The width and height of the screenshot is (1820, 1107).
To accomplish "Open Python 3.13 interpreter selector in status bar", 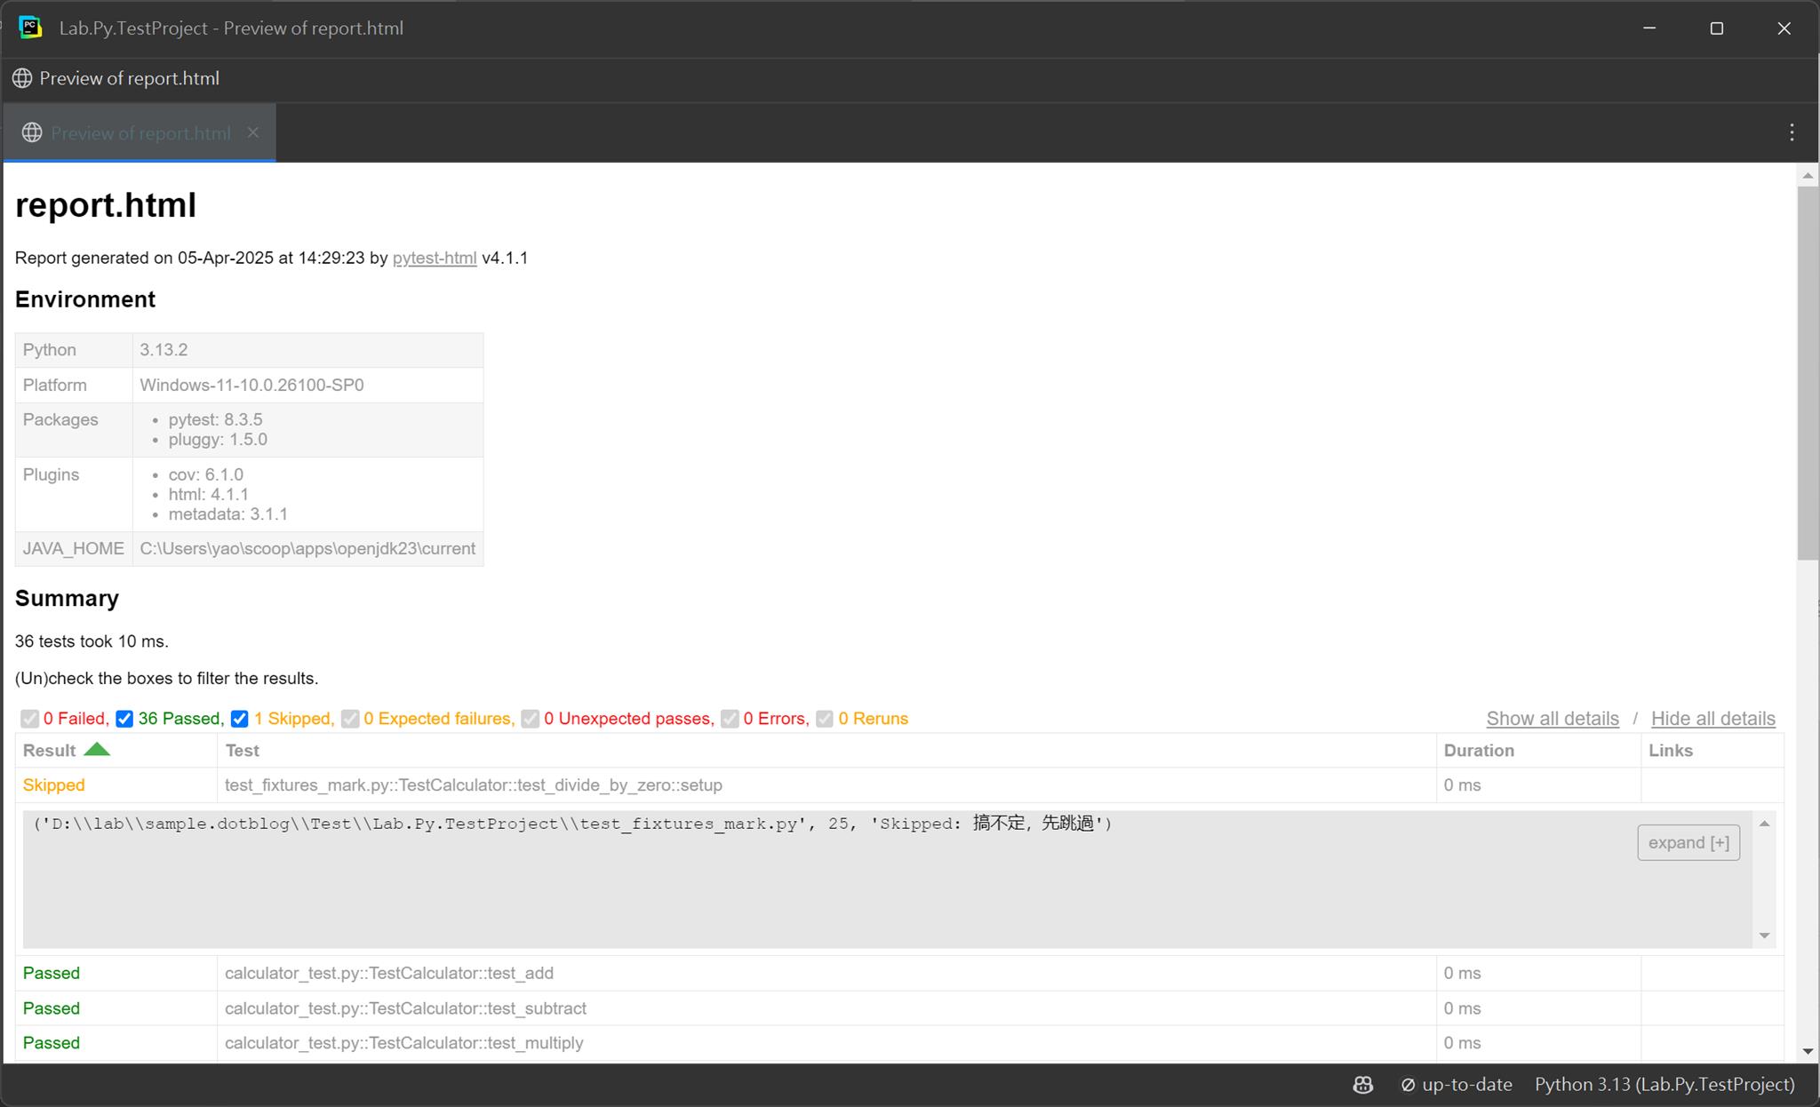I will click(1664, 1085).
